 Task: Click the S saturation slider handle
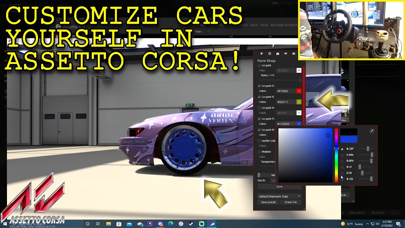(x=372, y=155)
